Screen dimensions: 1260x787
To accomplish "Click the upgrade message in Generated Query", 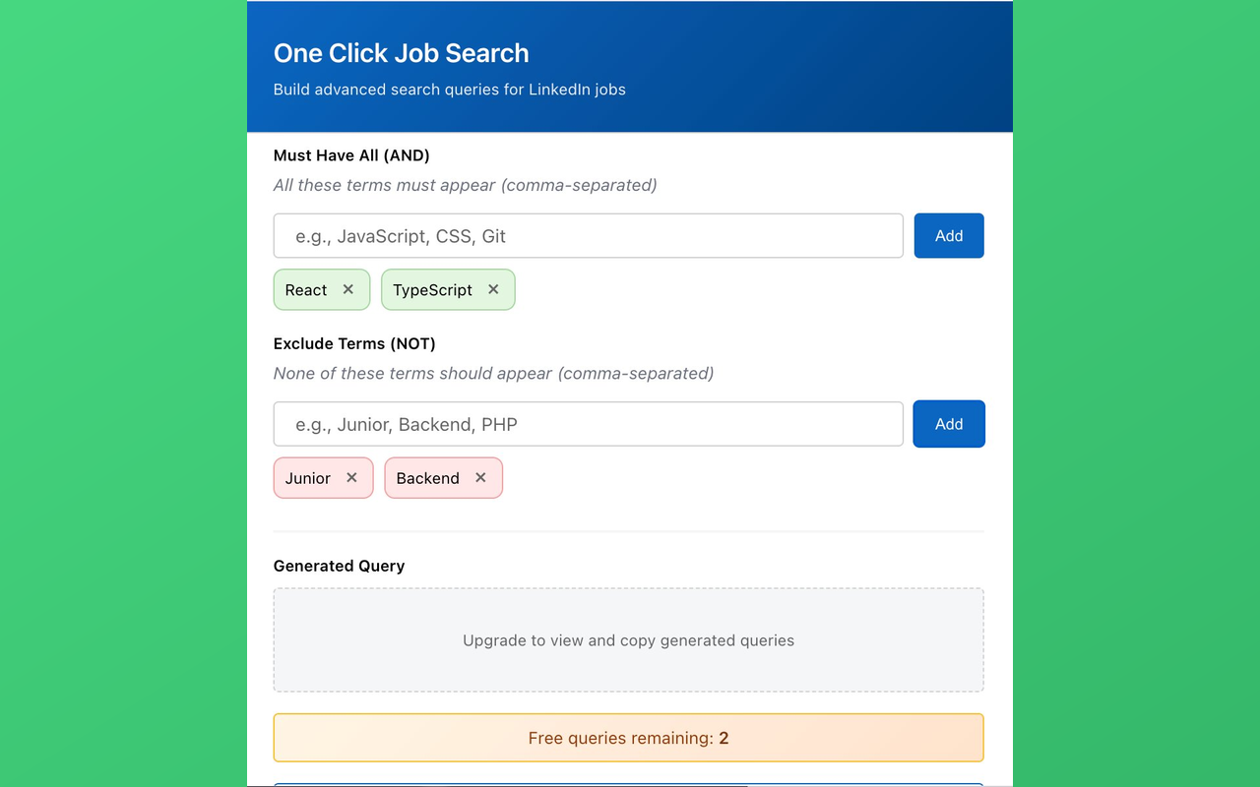I will [628, 639].
